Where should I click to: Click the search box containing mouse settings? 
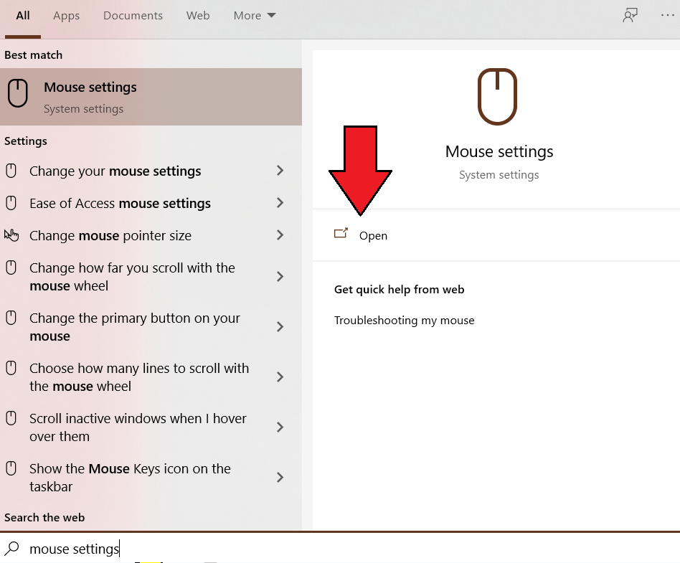click(x=340, y=548)
